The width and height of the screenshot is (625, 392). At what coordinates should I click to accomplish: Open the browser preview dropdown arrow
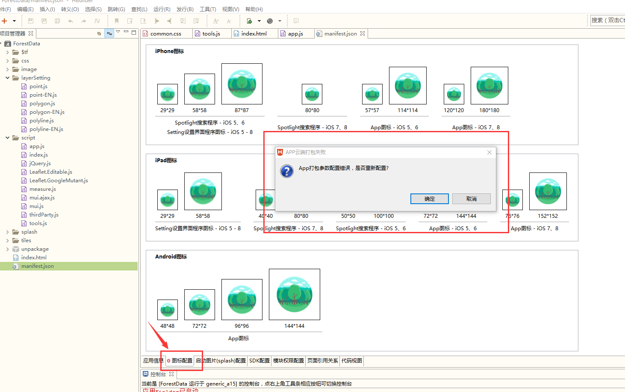280,21
